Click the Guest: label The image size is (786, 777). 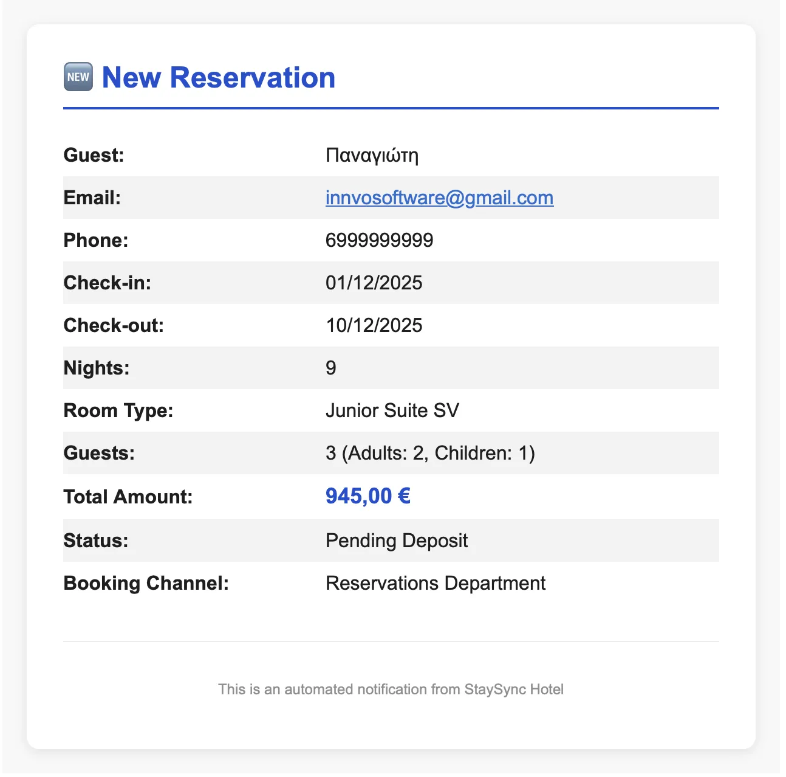94,155
